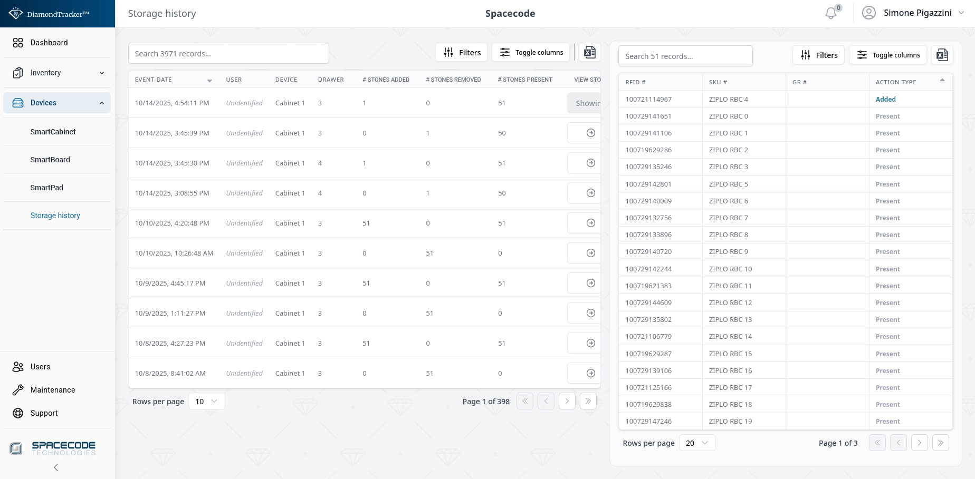The height and width of the screenshot is (479, 975).
Task: Open the detail arrow icon on a storage record row
Action: (x=590, y=133)
